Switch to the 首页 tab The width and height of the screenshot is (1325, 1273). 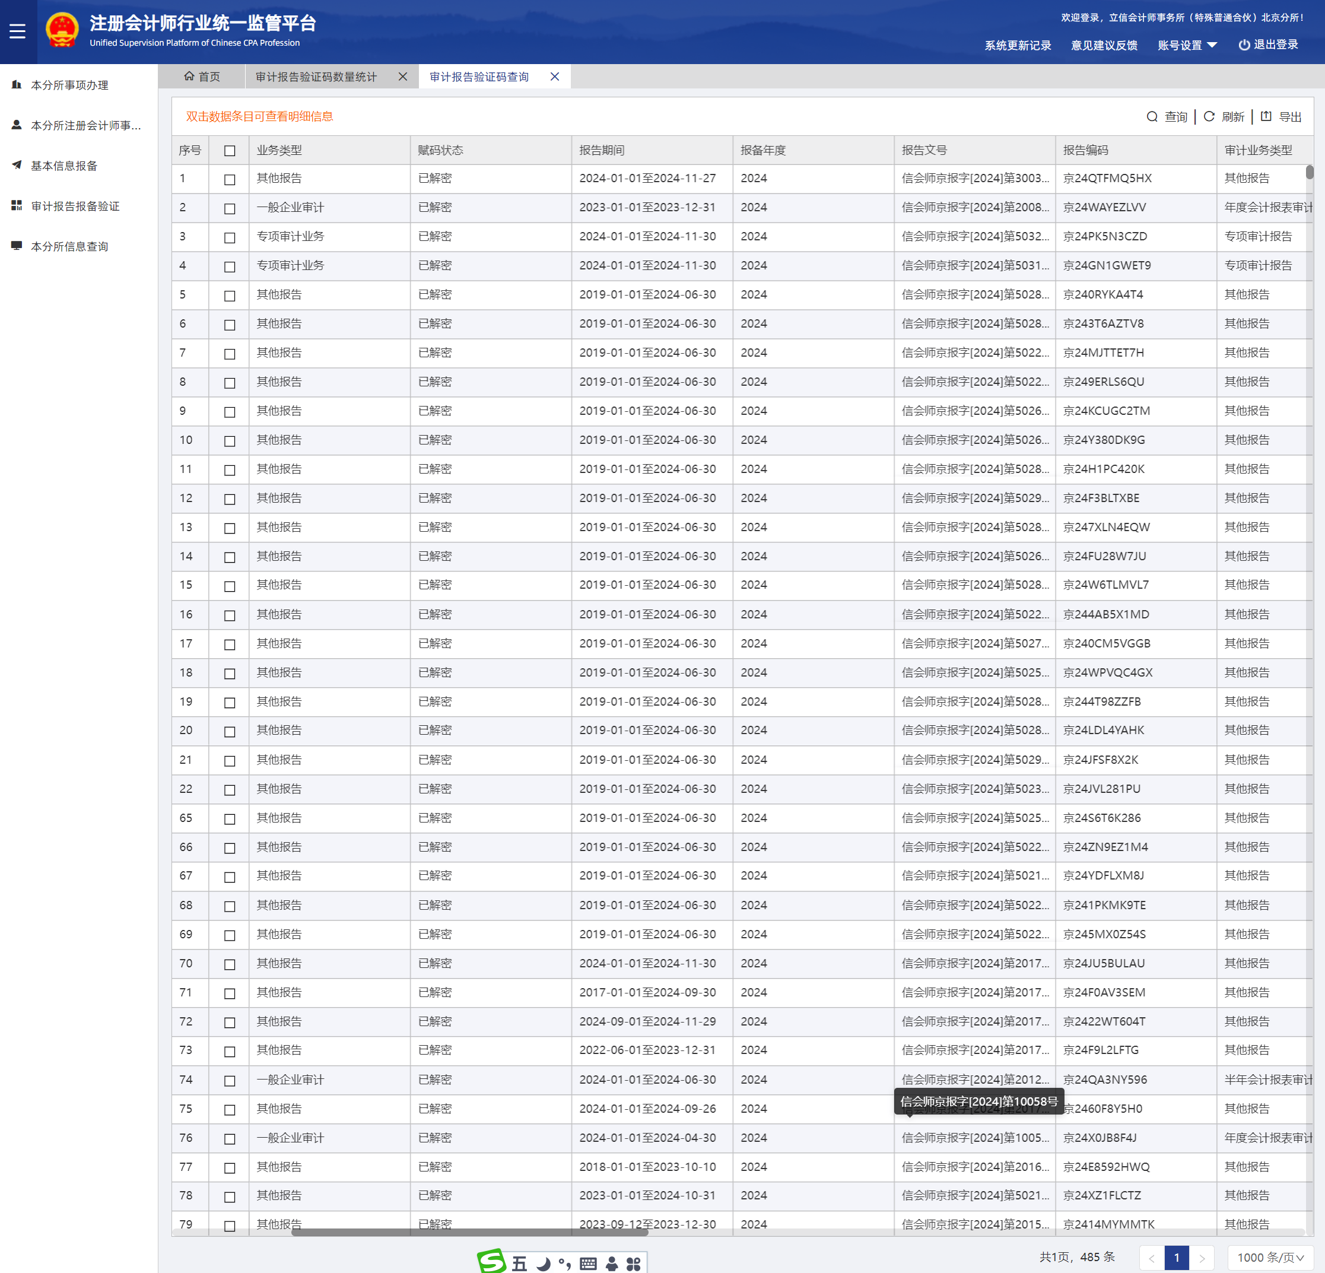pos(202,77)
